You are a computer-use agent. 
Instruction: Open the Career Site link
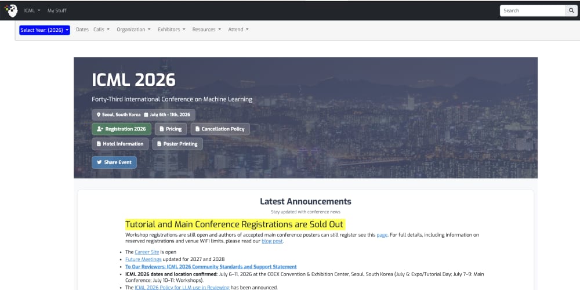147,252
